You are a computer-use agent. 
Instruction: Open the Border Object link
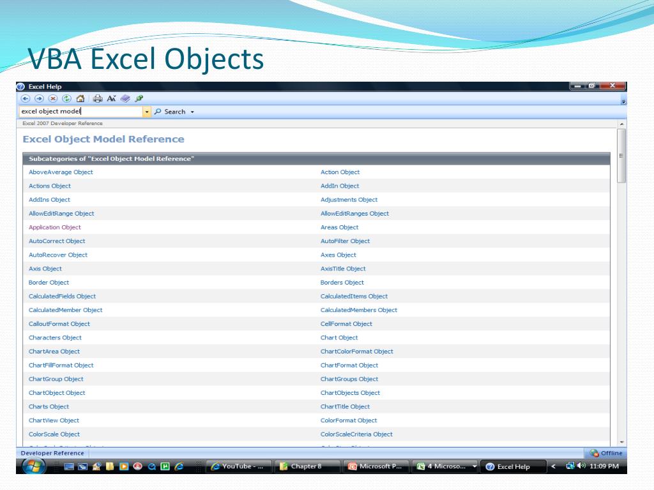coord(49,283)
